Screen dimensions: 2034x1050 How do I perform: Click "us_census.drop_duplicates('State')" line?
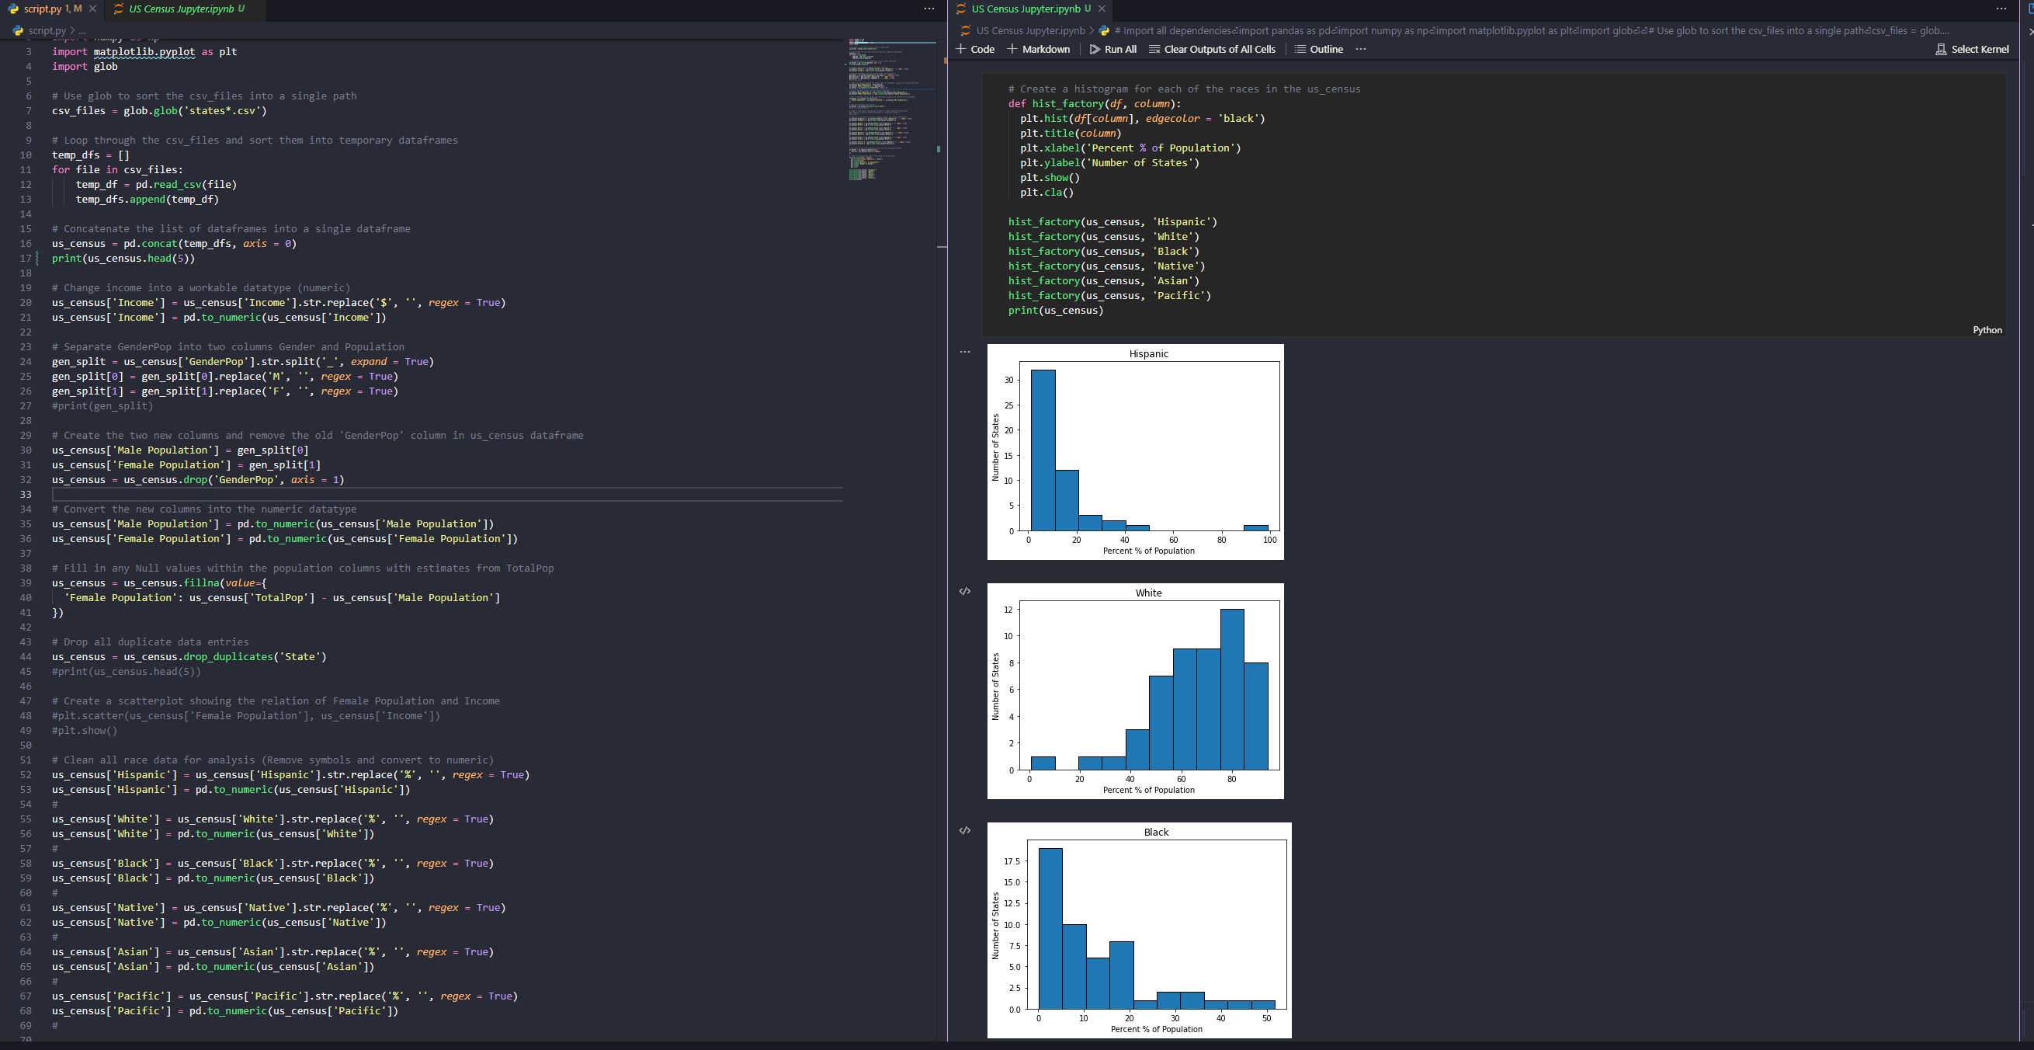point(189,656)
